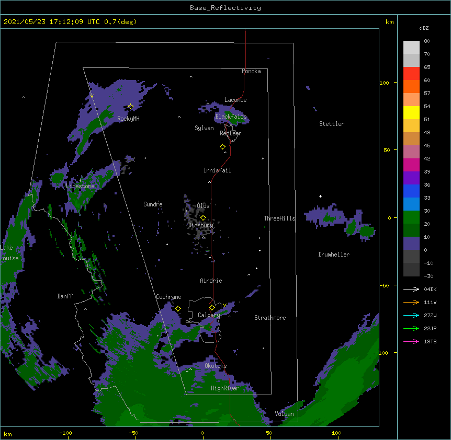
Task: Click the Base_Reflectivity title
Action: (x=225, y=8)
